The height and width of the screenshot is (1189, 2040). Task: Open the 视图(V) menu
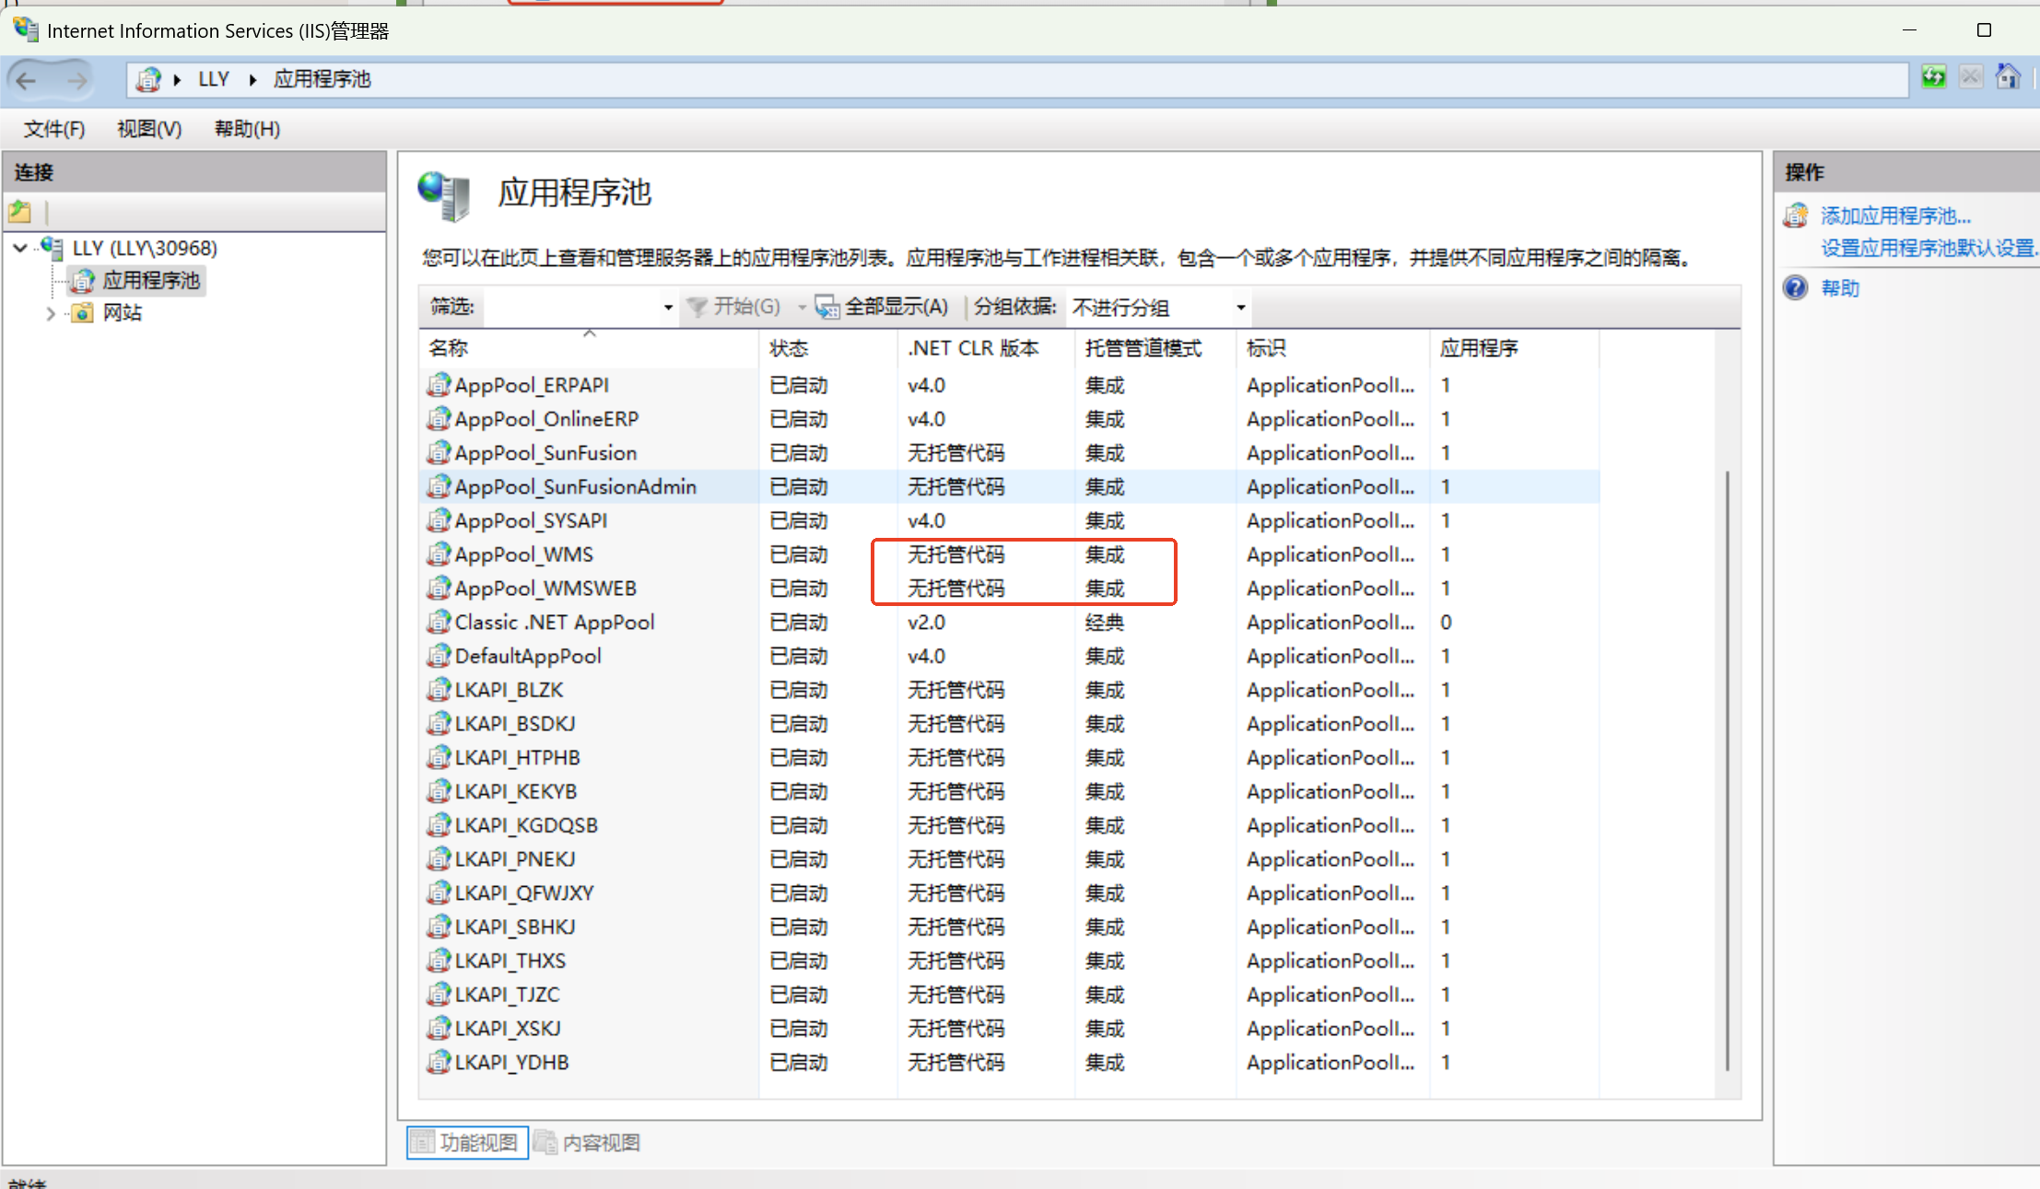pos(149,129)
